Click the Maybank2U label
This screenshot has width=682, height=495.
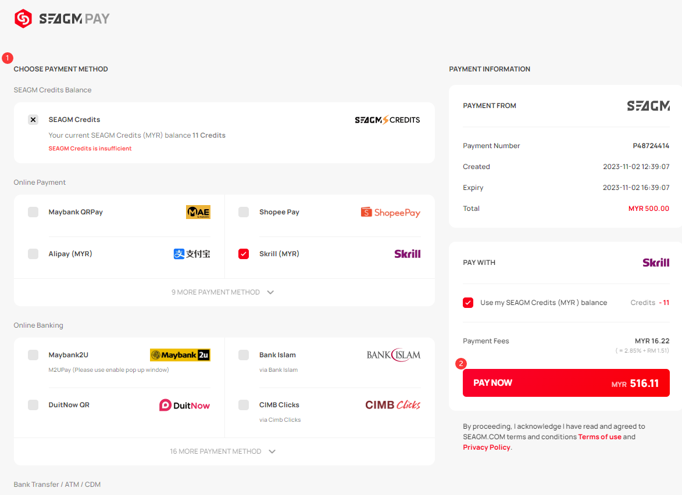pos(68,355)
